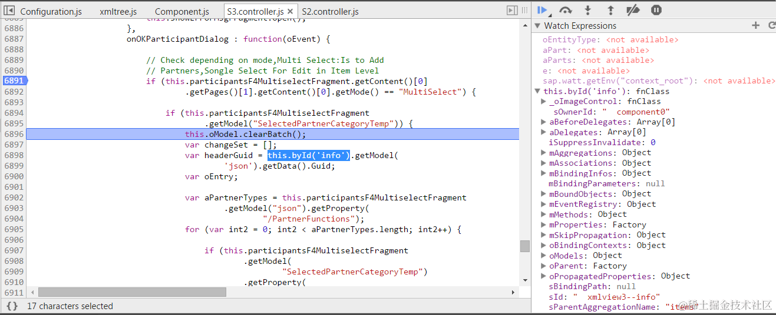
Task: Step over next function call
Action: coord(566,11)
